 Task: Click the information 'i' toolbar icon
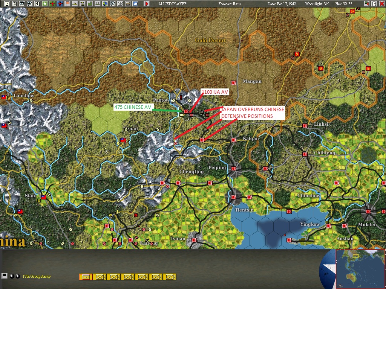[37, 4]
